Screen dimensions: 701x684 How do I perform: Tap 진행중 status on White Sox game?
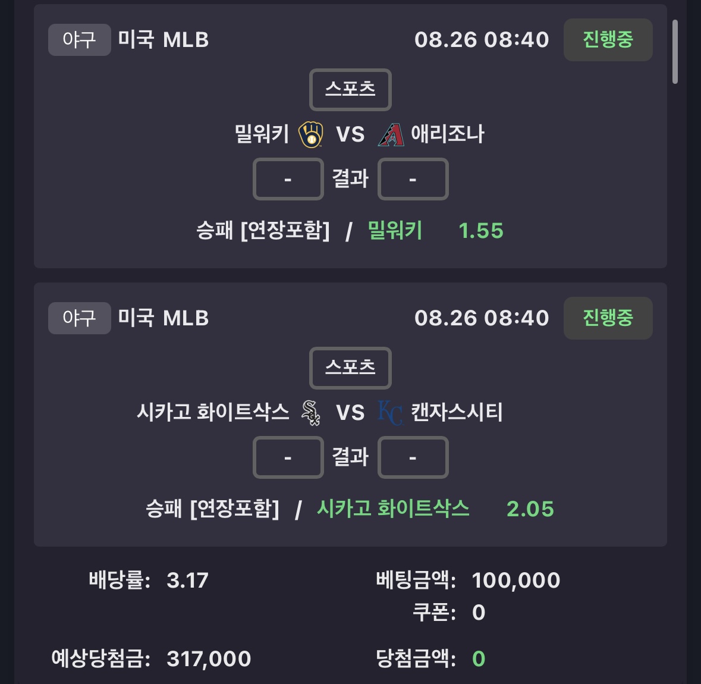point(608,318)
